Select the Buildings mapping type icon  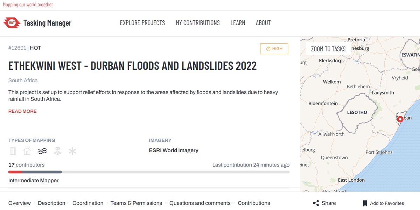tap(27, 150)
